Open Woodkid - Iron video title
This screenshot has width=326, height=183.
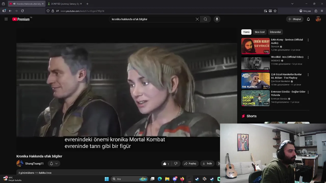tap(287, 57)
